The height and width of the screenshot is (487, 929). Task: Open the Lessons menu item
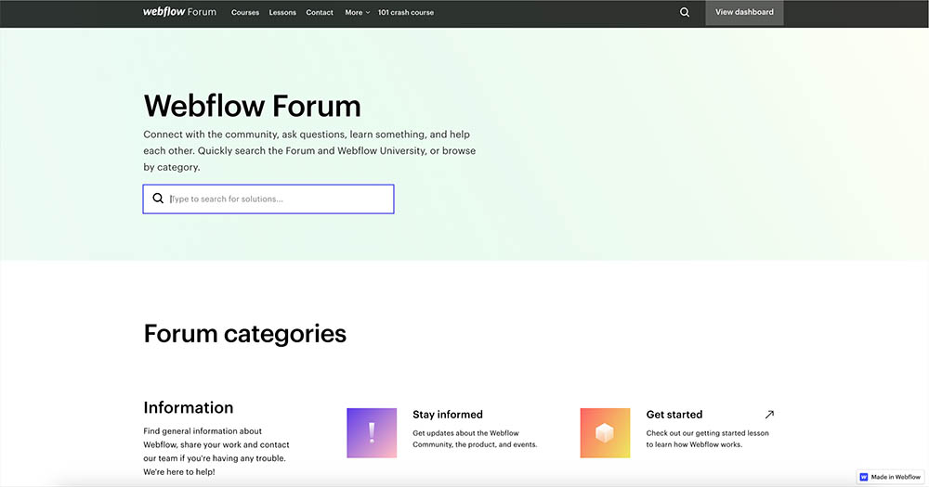click(x=282, y=12)
